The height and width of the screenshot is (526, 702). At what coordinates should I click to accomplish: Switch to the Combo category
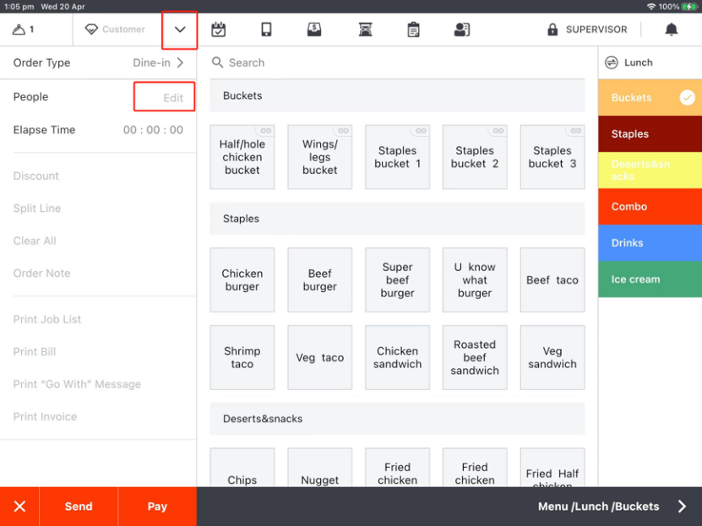coord(649,207)
